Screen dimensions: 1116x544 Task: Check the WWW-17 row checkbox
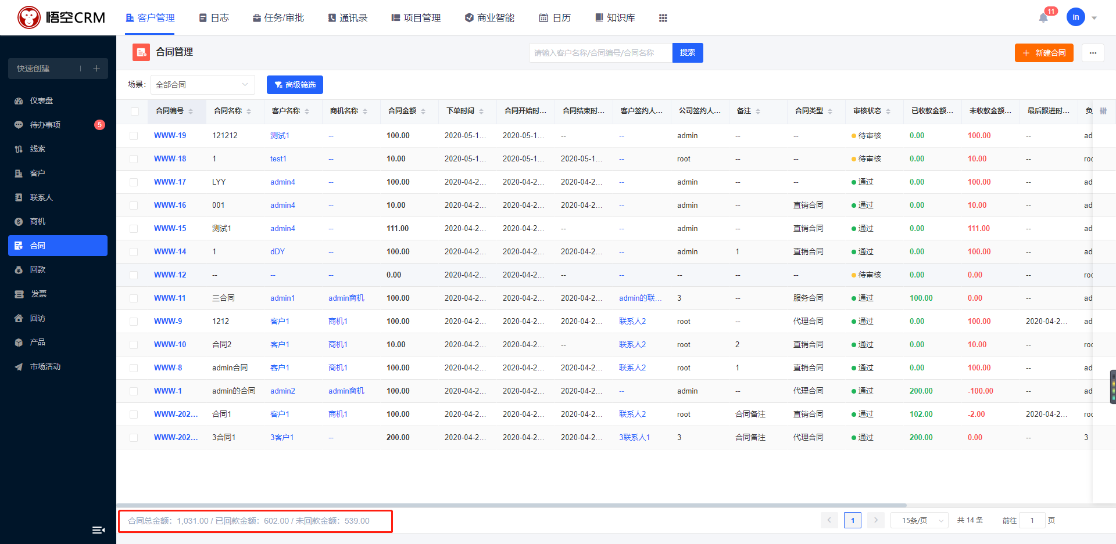(134, 182)
